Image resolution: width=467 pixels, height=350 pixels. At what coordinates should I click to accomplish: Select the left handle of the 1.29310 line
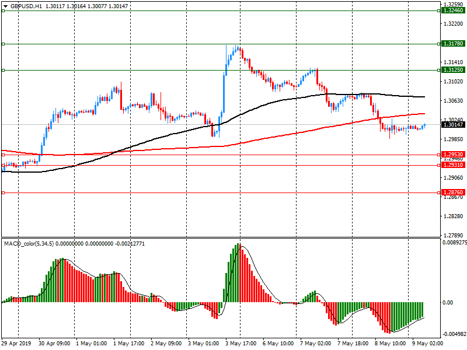click(3, 165)
